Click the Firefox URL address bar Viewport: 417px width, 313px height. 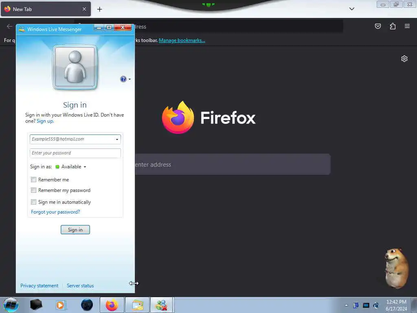click(238, 26)
